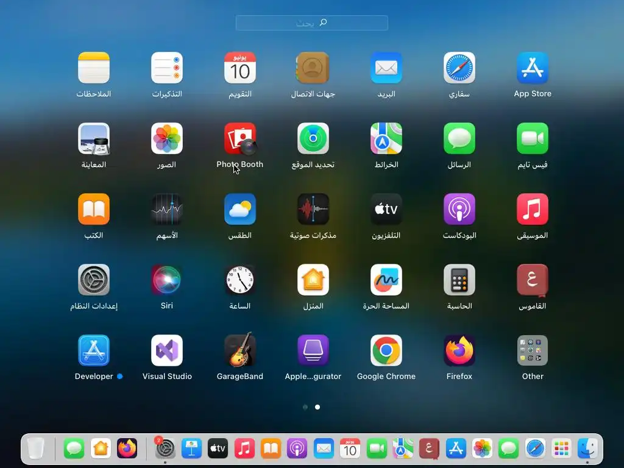
Task: Open Notes (الملاحظات) in the Launchpad grid
Action: pyautogui.click(x=93, y=68)
